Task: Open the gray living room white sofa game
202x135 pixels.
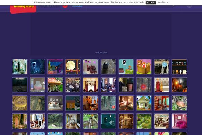Action: tap(55, 103)
